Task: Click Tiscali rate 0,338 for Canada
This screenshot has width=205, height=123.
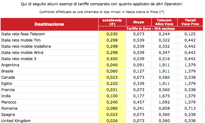Action: pos(190,77)
